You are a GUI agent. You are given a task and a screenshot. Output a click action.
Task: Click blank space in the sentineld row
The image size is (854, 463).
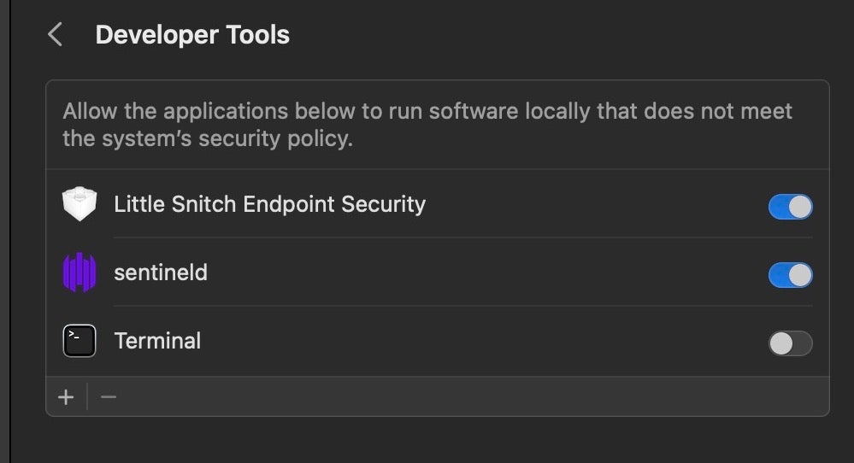[x=479, y=273]
